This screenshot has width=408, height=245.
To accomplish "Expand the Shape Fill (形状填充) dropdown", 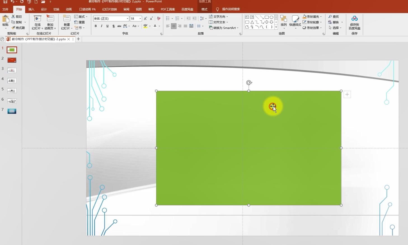I will point(321,16).
